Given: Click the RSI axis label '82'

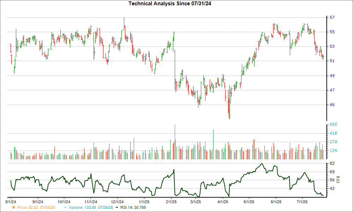Looking at the screenshot, I should click(332, 163).
